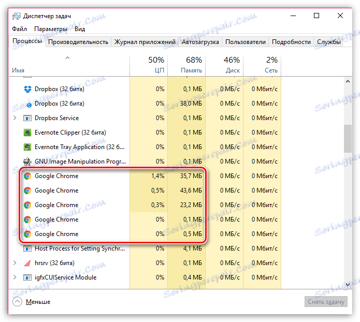Switch to the Пользователи tab
Image resolution: width=360 pixels, height=322 pixels.
[246, 42]
